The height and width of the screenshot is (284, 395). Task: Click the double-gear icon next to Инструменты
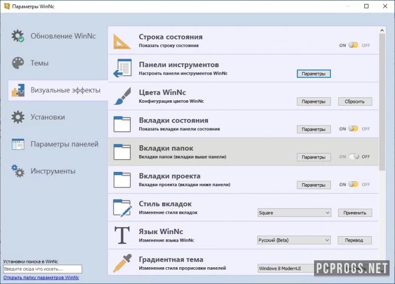coord(18,171)
